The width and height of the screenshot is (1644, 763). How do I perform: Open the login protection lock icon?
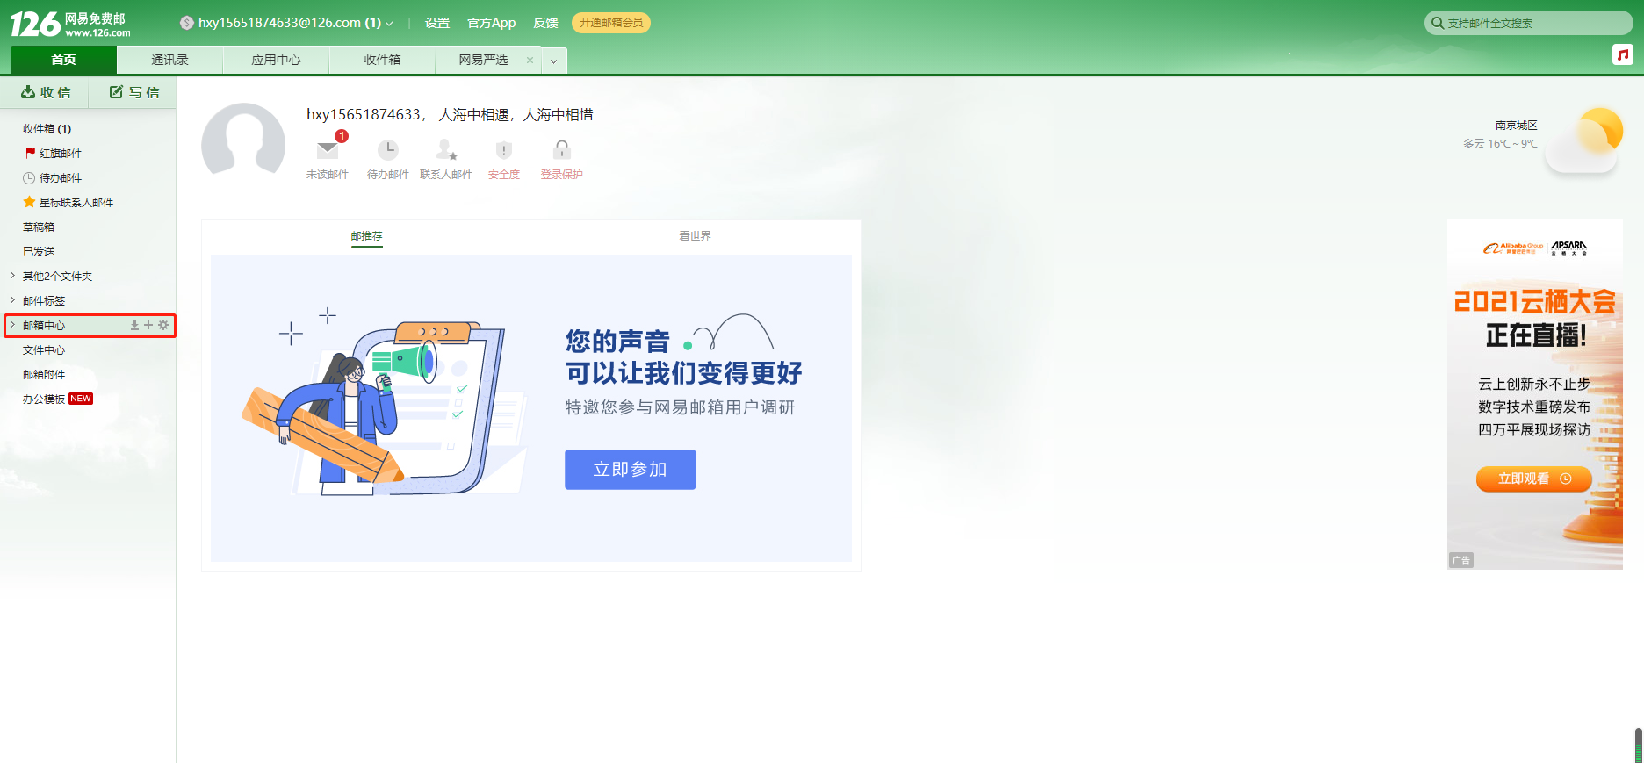562,149
